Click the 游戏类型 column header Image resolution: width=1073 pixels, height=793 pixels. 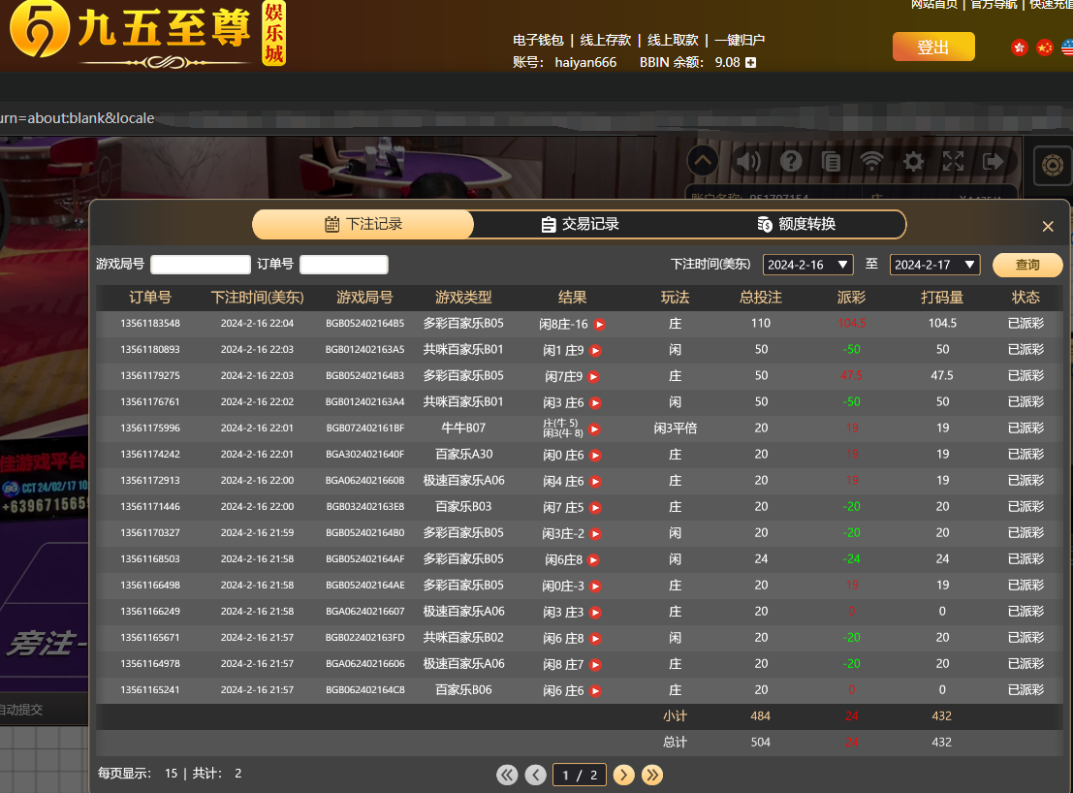(463, 298)
